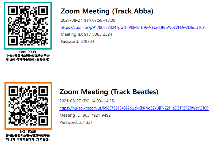The width and height of the screenshot is (213, 143).
Task: Click the Zoom Meeting (Track Beatles) heading
Action: tap(109, 92)
